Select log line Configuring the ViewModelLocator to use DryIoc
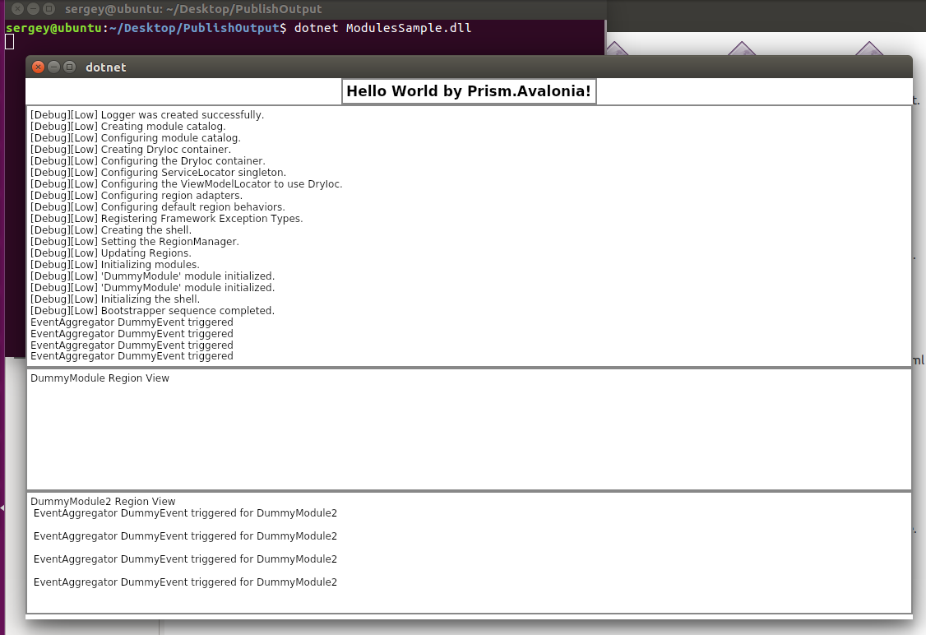Screen dimensions: 926x635 point(186,183)
